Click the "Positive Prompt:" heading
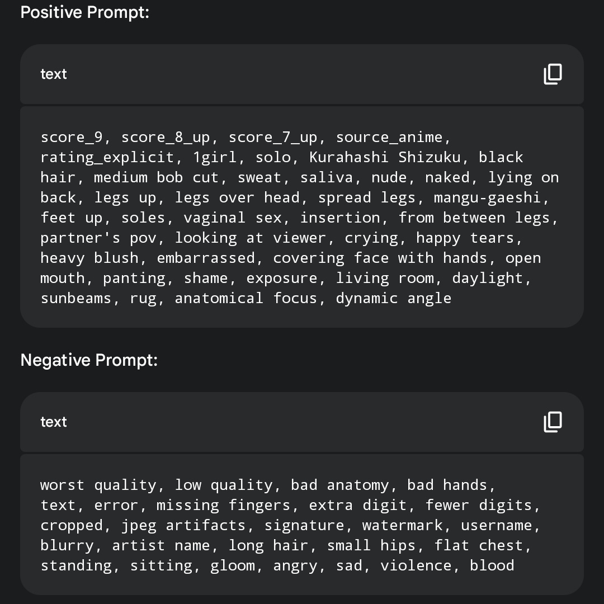 pos(85,12)
